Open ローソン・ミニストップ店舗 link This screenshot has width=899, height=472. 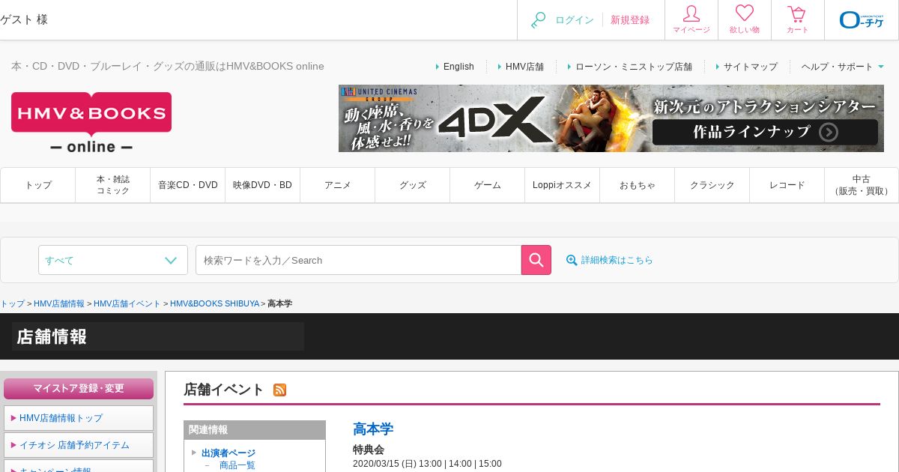click(634, 67)
